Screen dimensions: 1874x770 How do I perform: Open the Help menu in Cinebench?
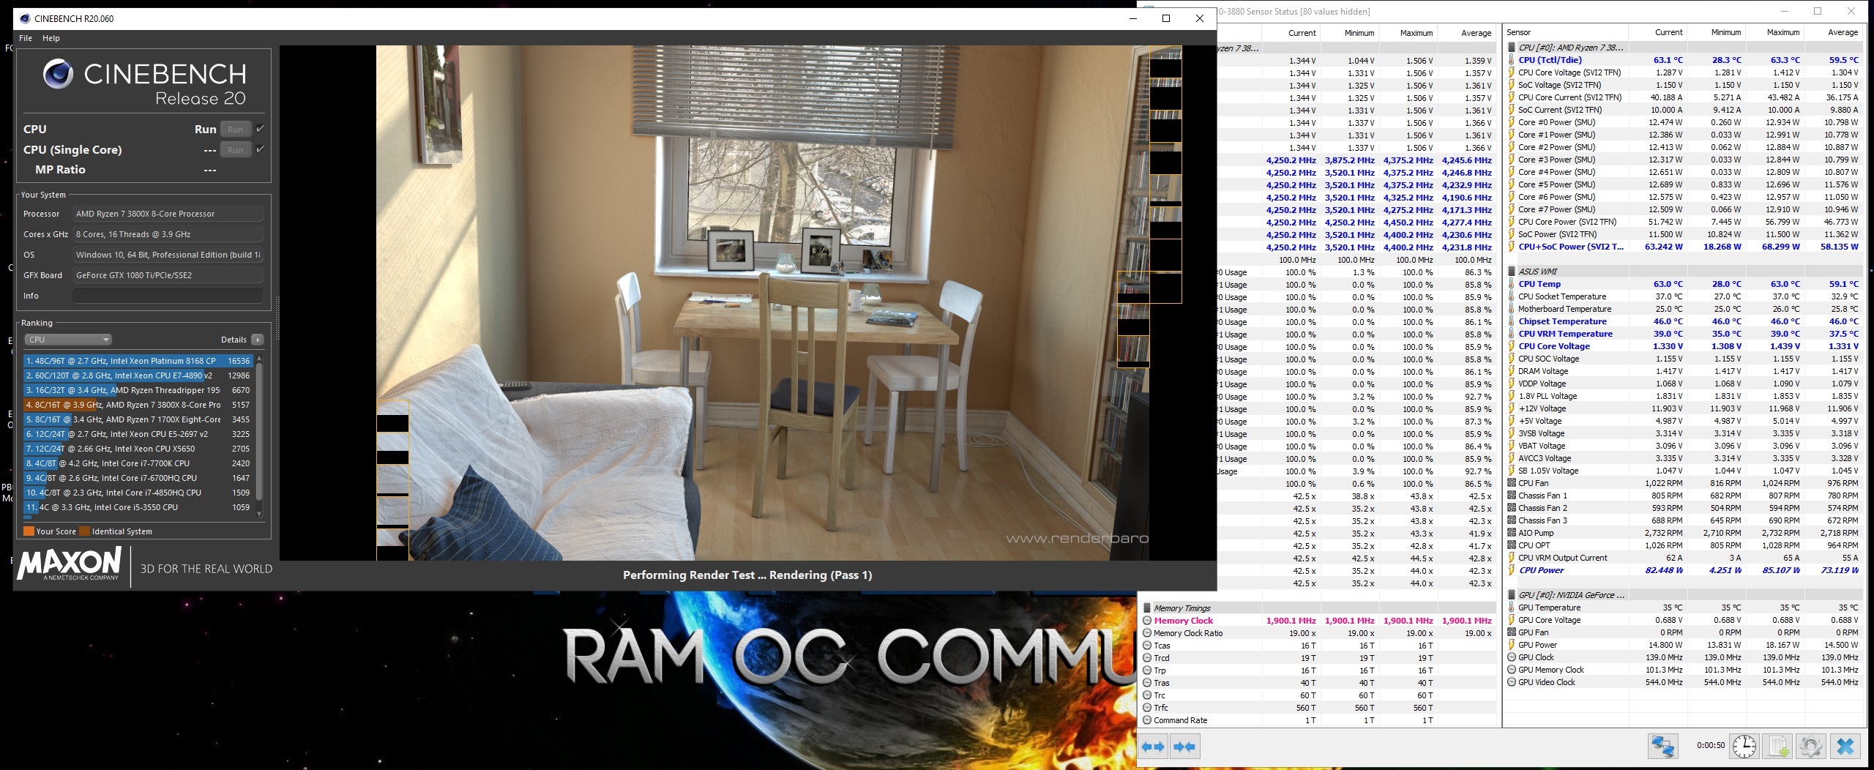pyautogui.click(x=51, y=38)
